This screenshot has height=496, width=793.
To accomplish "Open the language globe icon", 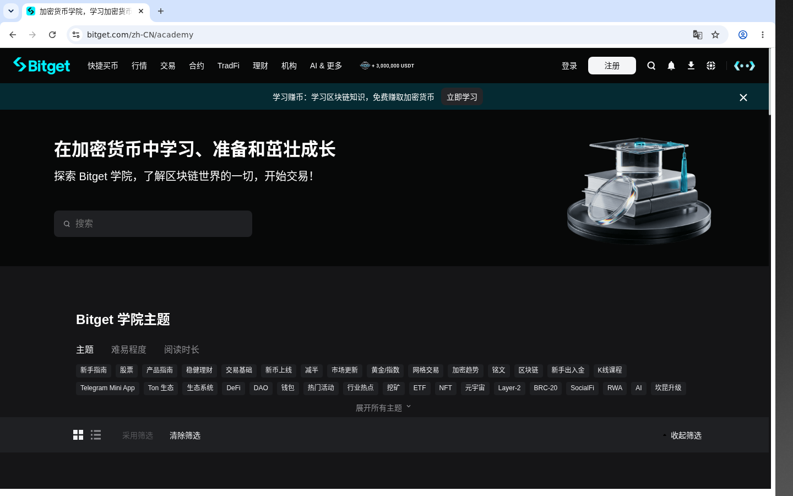I will point(711,66).
